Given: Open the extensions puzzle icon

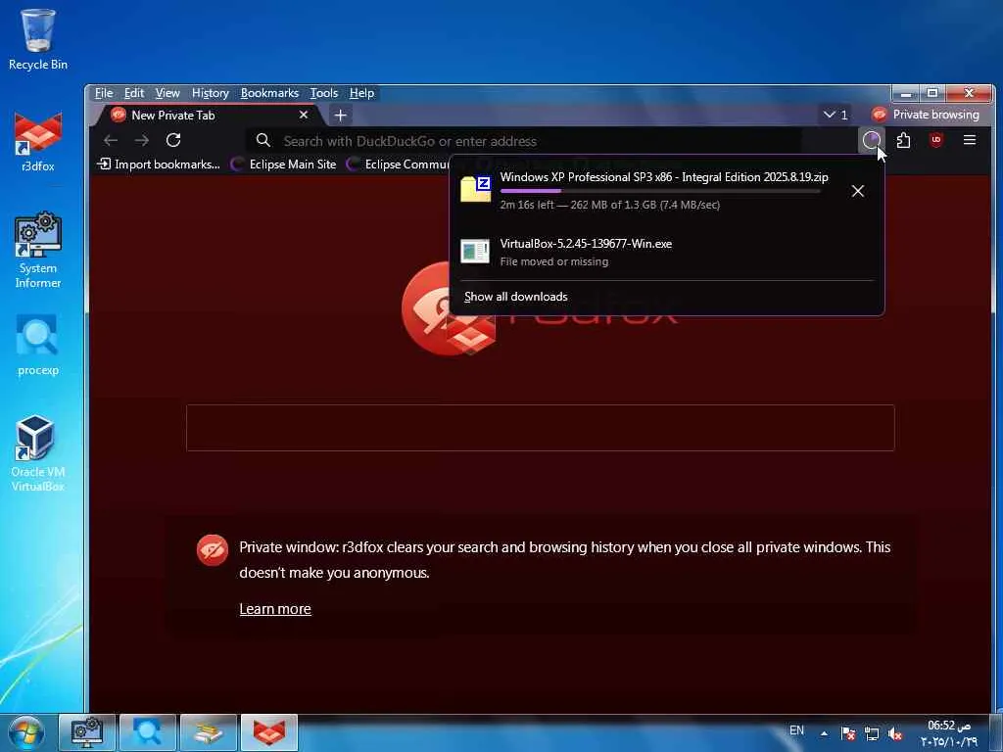Looking at the screenshot, I should (x=903, y=140).
